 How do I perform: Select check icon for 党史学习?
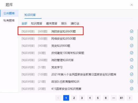132,67
